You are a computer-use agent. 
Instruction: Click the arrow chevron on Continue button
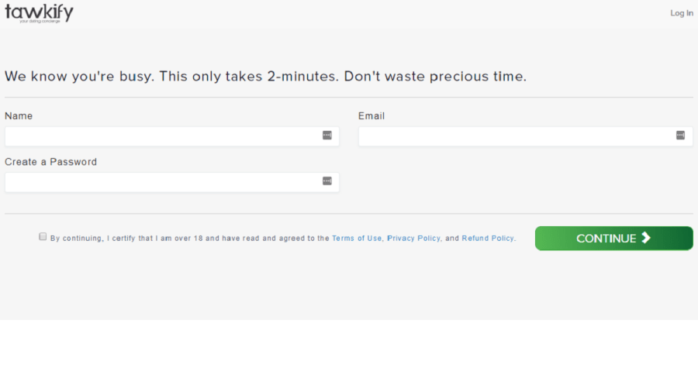(x=646, y=238)
